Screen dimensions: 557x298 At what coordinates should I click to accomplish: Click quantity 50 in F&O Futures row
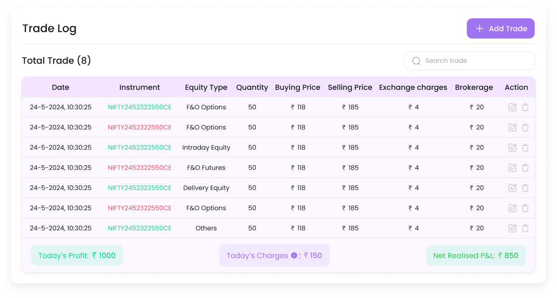coord(252,168)
